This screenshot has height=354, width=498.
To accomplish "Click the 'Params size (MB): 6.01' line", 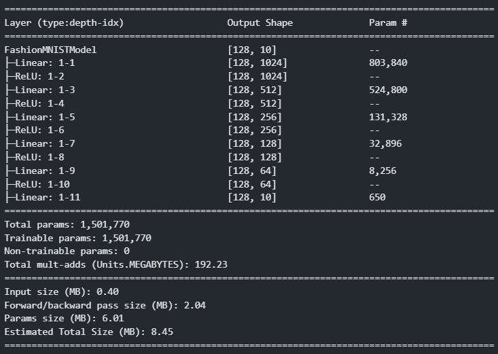I will pos(64,319).
